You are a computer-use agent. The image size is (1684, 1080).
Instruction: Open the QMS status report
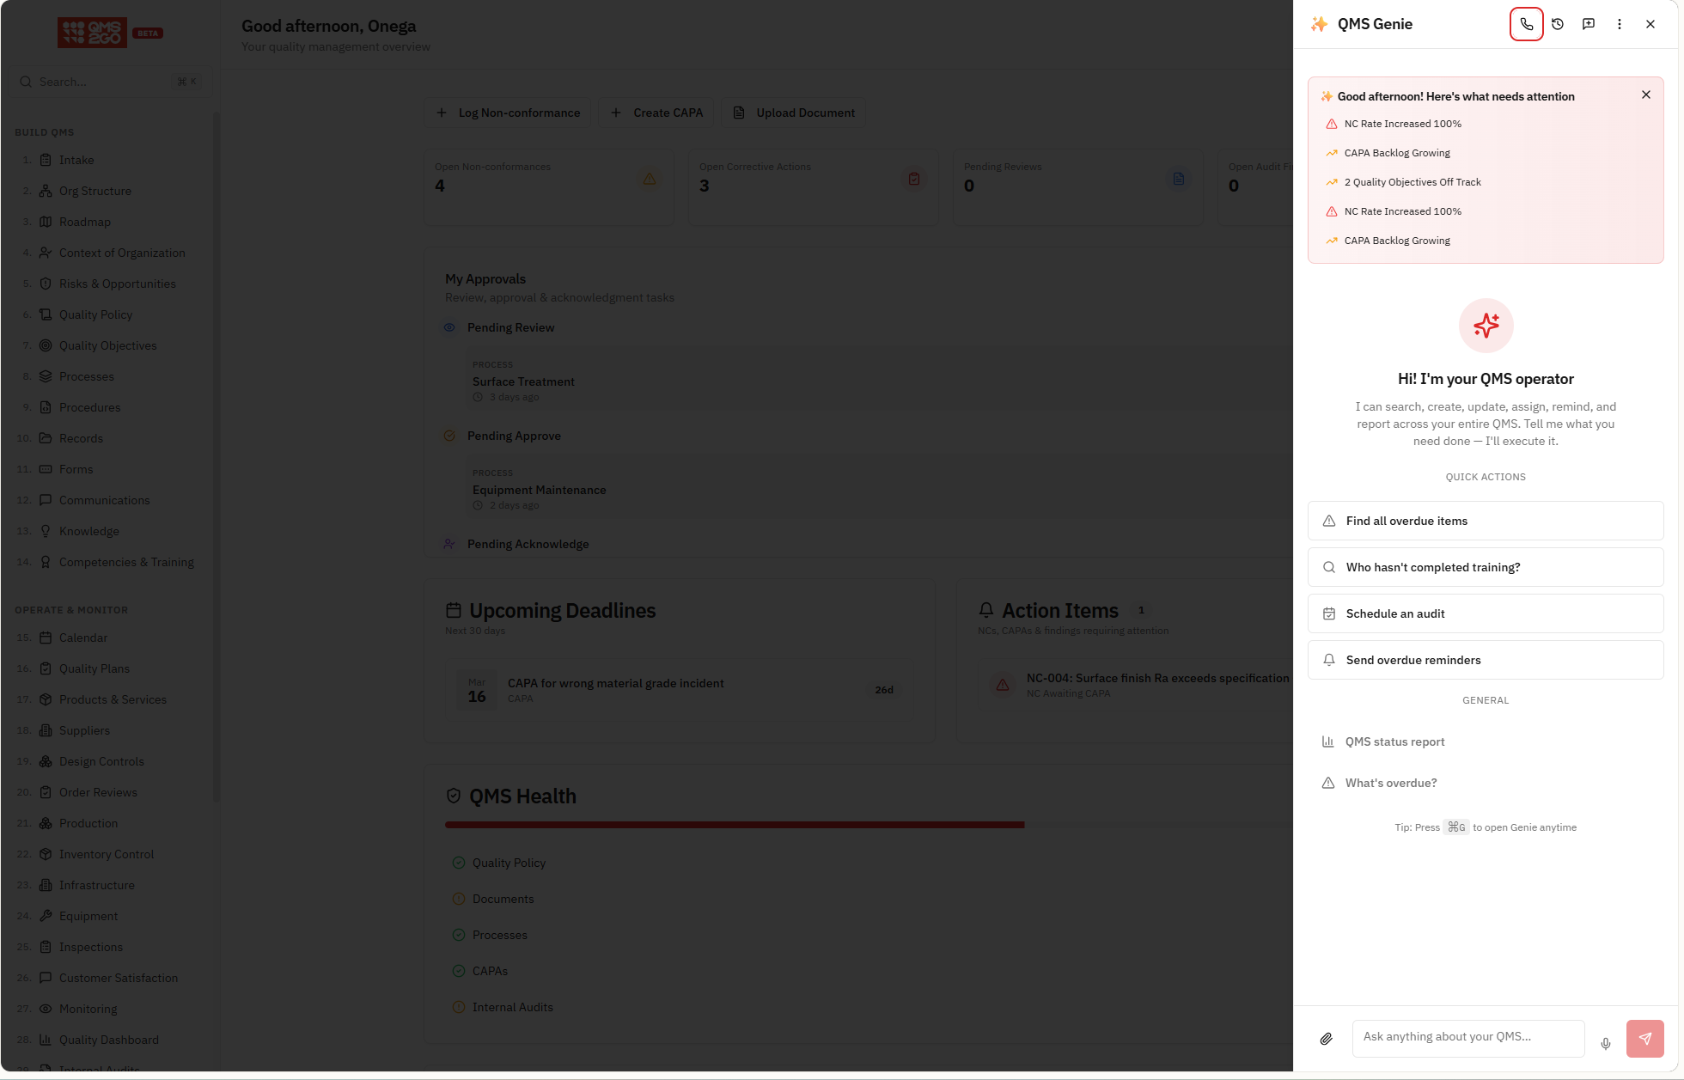[1394, 741]
